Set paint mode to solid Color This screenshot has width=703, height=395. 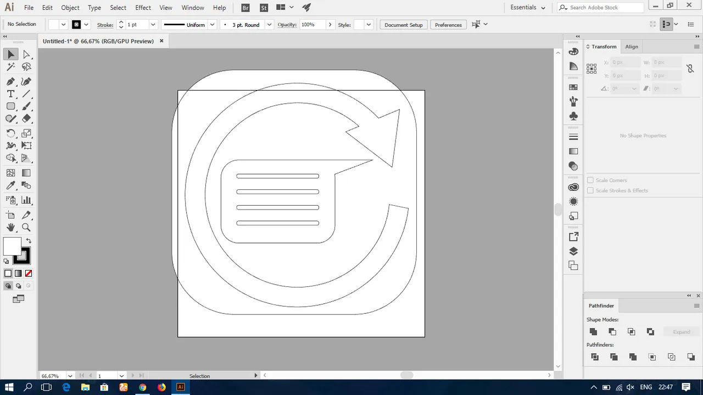pos(8,273)
